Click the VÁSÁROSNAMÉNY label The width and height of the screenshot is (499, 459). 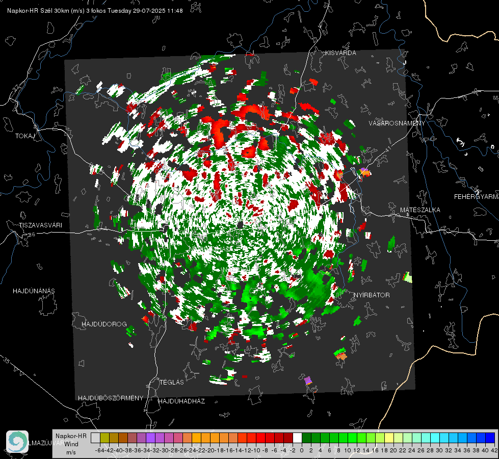(397, 123)
